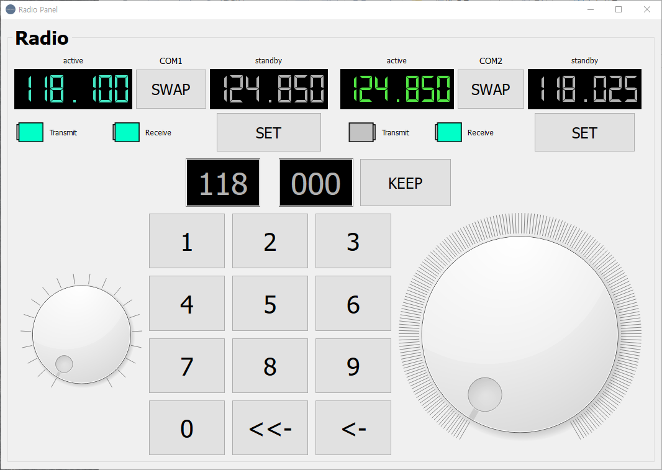Click the clear-all "<<-" key
662x470 pixels.
(270, 428)
